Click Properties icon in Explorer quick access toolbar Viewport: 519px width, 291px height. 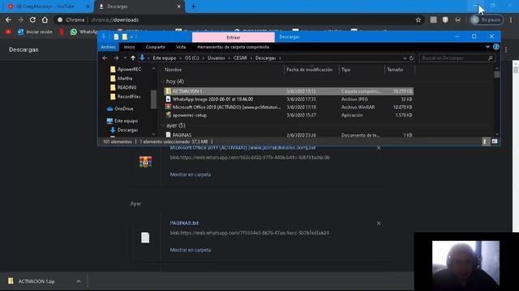[x=116, y=36]
